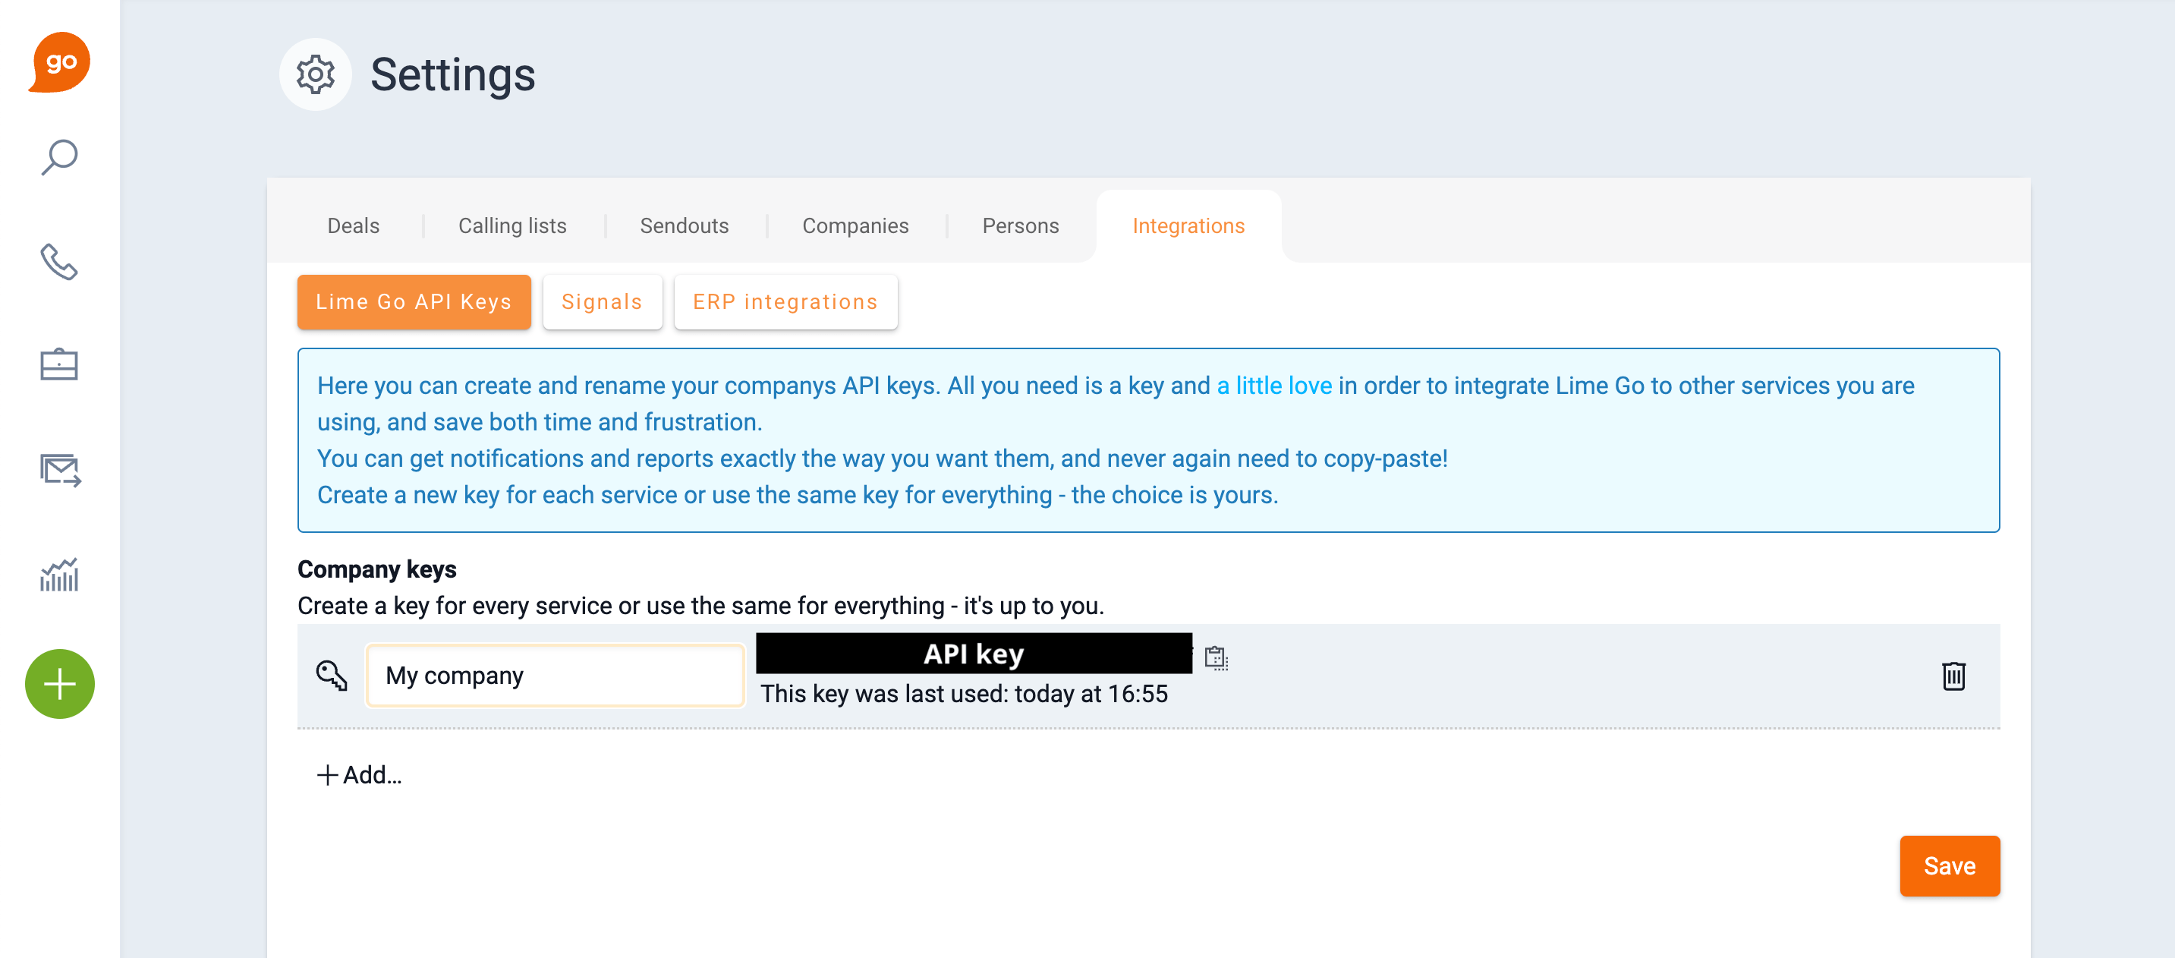Go to the Persons tab
The height and width of the screenshot is (958, 2175).
pos(1020,225)
